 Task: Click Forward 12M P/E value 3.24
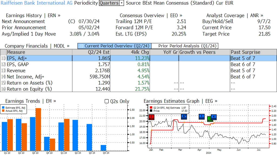pyautogui.click(x=182, y=28)
